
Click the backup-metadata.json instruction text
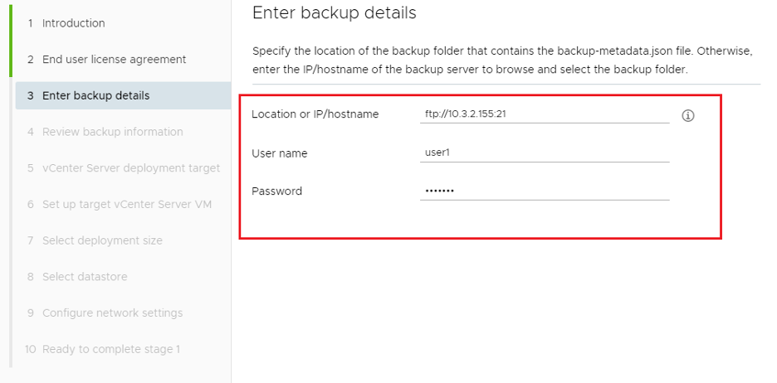point(501,51)
